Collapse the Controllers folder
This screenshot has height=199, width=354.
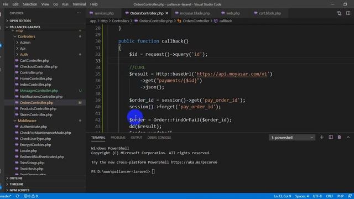click(x=27, y=36)
